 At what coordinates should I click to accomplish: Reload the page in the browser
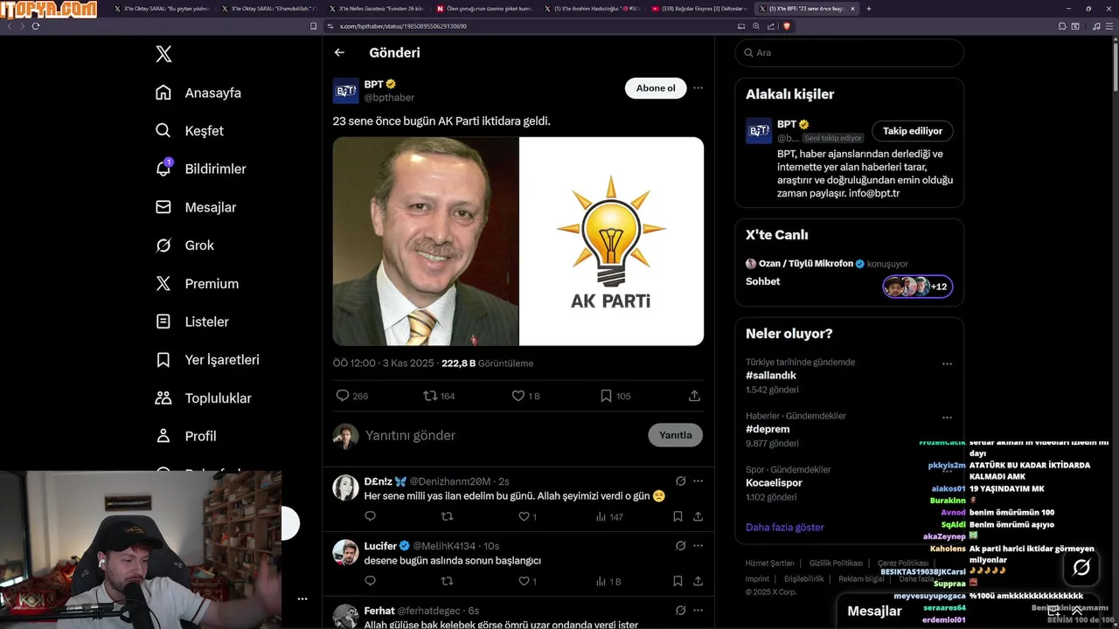tap(35, 26)
